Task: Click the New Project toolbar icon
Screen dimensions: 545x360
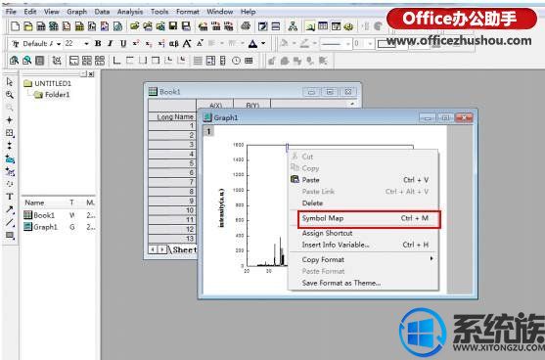Action: pyautogui.click(x=16, y=26)
